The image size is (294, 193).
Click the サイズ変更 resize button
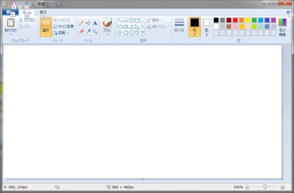(x=63, y=26)
